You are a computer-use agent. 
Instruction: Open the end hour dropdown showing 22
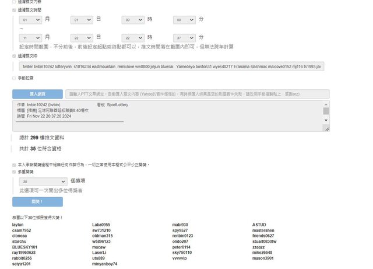[133, 37]
